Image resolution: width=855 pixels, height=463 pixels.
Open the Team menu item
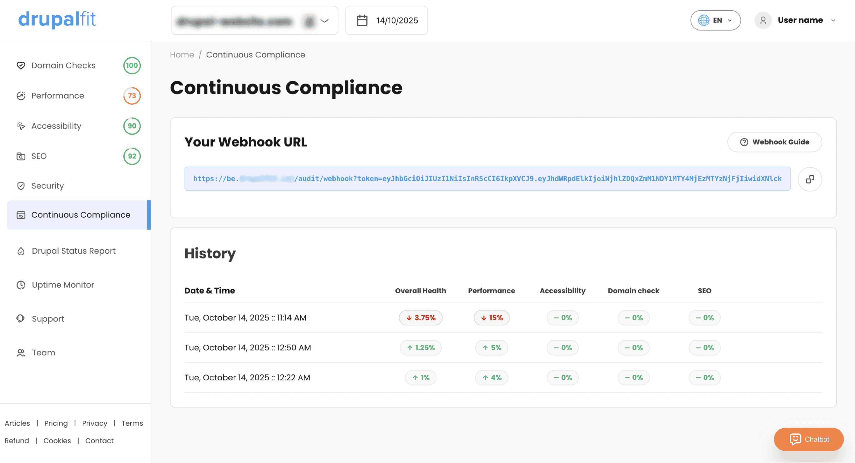point(43,352)
